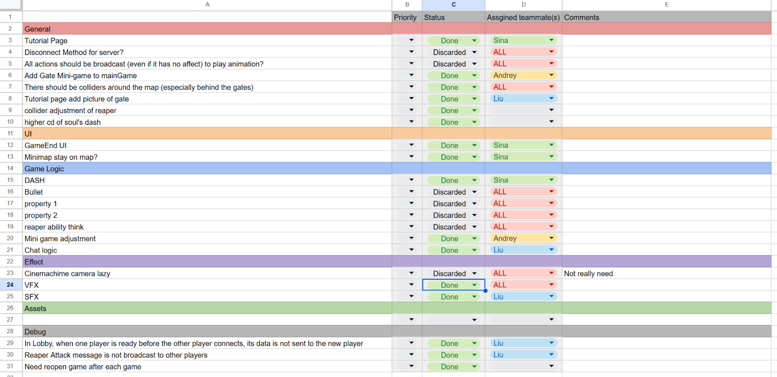
Task: Open the Done status dropdown for VFX
Action: coord(474,285)
